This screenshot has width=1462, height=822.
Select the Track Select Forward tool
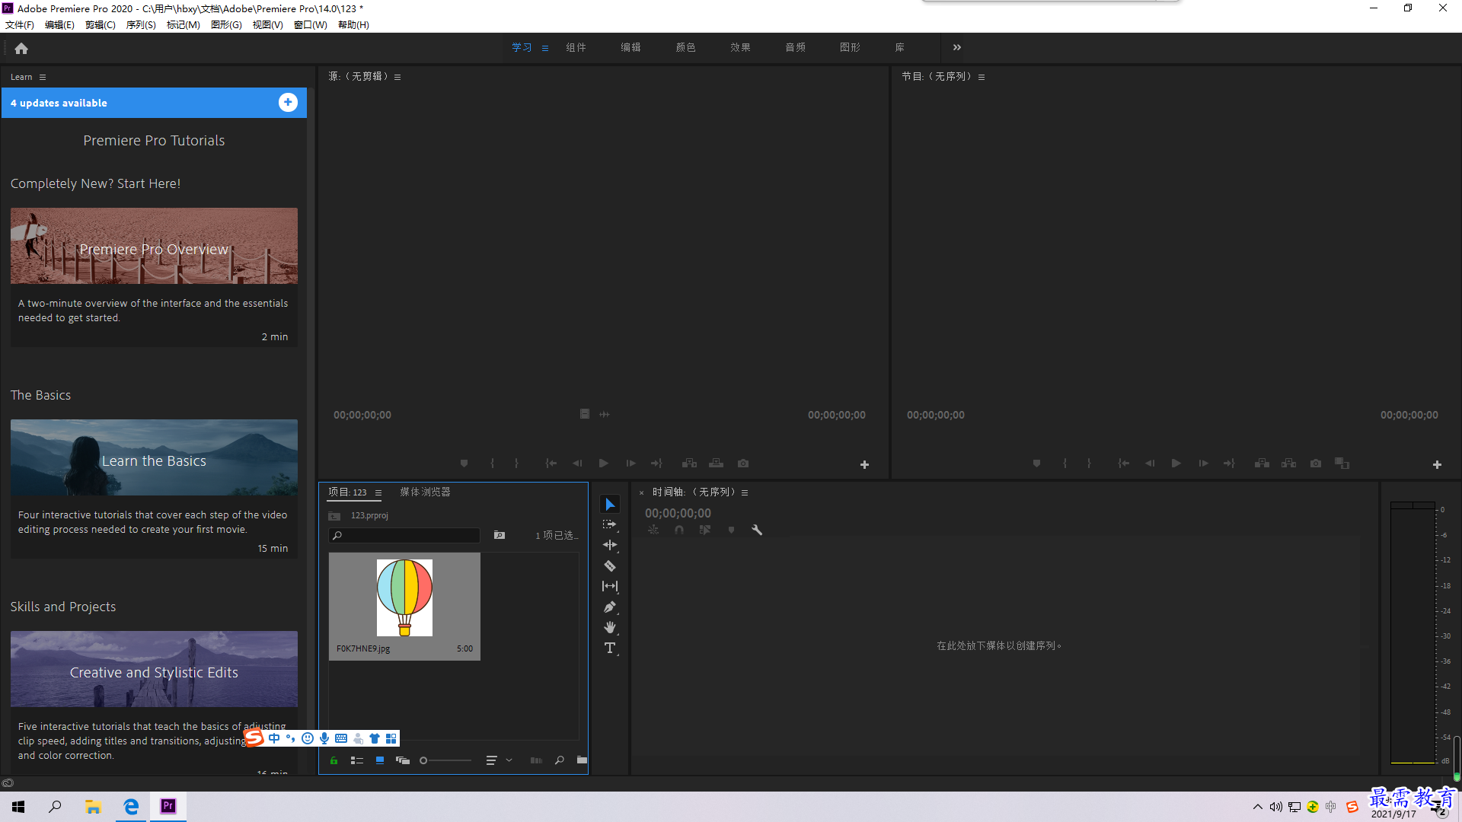pos(610,525)
